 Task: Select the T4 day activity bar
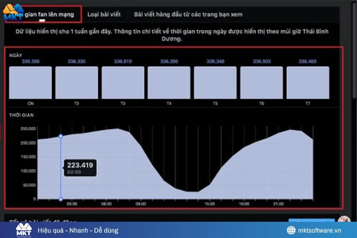pyautogui.click(x=169, y=82)
